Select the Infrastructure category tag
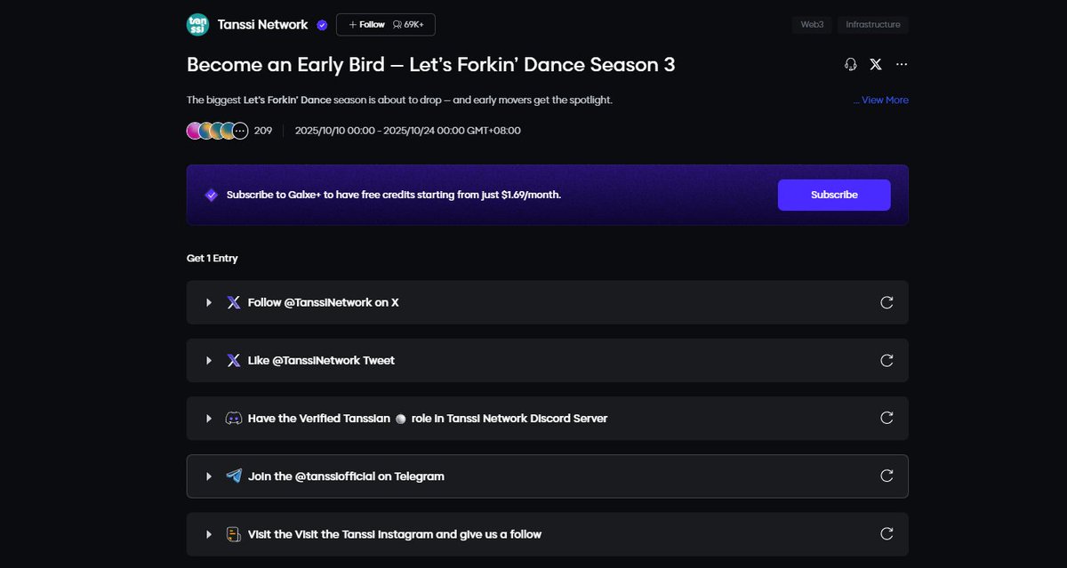The width and height of the screenshot is (1067, 568). tap(873, 25)
